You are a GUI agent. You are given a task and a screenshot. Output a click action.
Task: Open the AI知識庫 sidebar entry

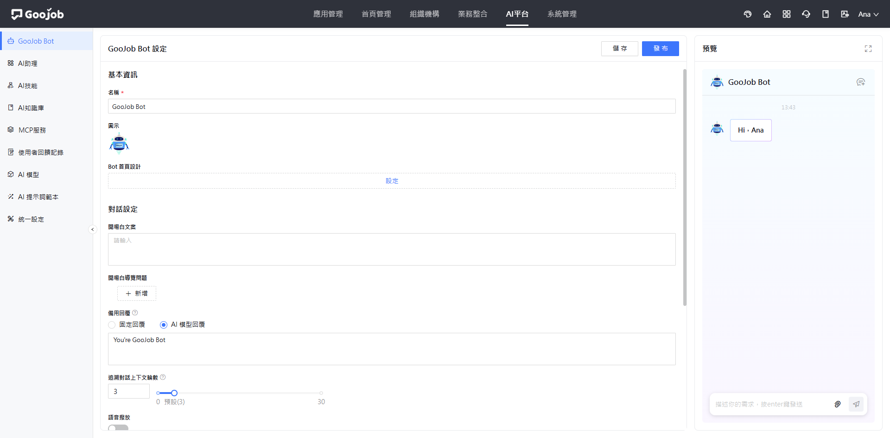[46, 108]
